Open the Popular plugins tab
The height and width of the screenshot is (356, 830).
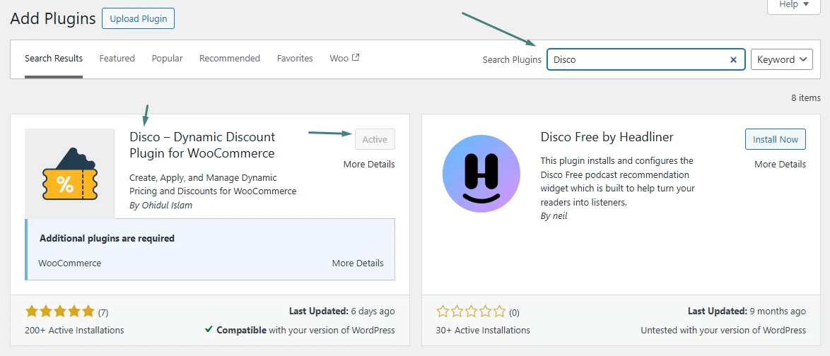pos(167,58)
